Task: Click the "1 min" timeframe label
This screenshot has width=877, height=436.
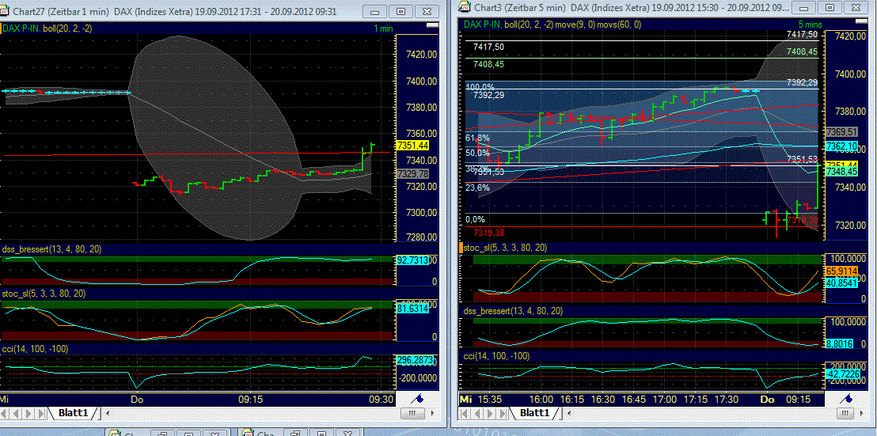Action: pyautogui.click(x=382, y=29)
